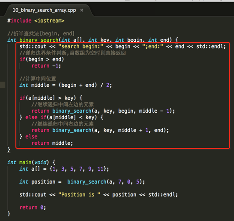Click the comment '//继续递归中间左边的元素'
This screenshot has height=221, width=234.
(63, 104)
